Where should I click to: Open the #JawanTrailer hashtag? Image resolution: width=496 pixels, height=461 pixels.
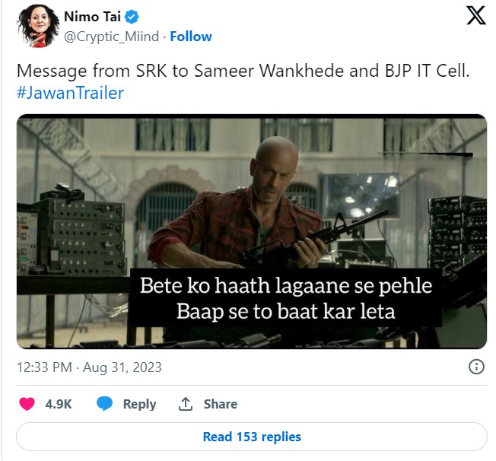tap(70, 93)
